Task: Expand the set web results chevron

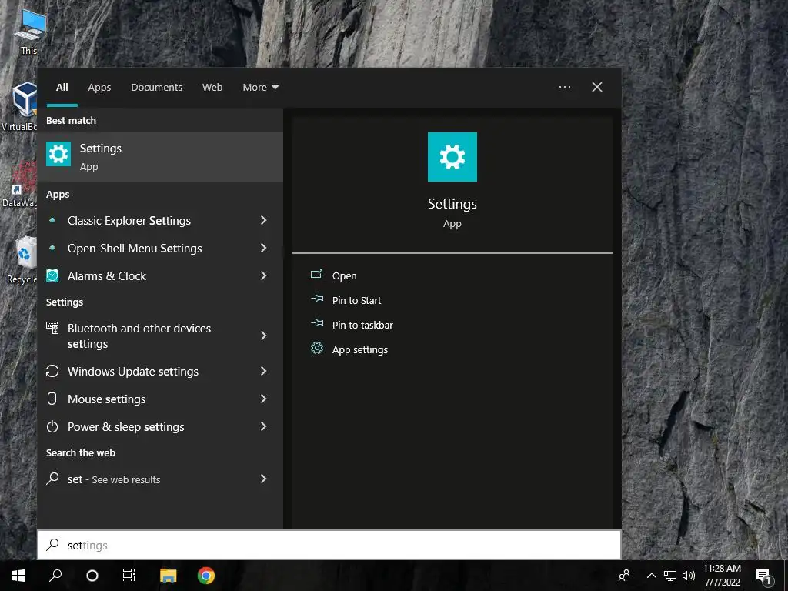Action: coord(263,479)
